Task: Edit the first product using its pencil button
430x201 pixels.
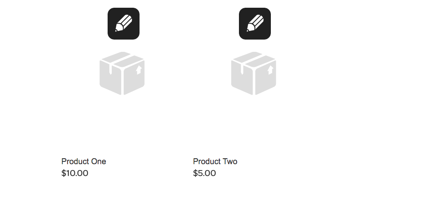Action: [x=124, y=24]
